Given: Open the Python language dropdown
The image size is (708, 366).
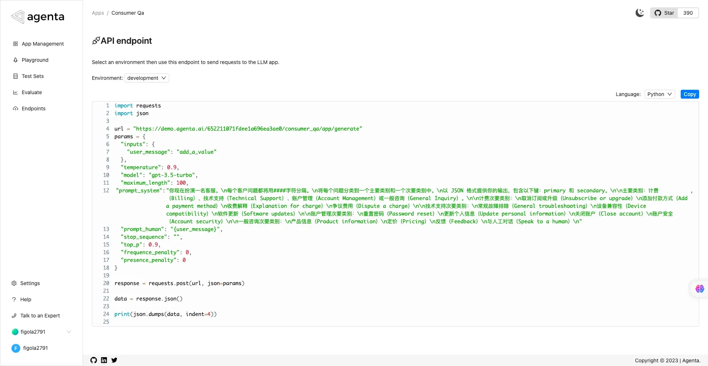Looking at the screenshot, I should tap(659, 94).
